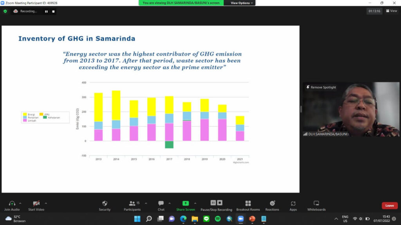401x225 pixels.
Task: Open Breakout Rooms
Action: 248,205
